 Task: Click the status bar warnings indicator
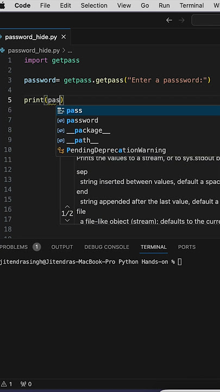pyautogui.click(x=7, y=384)
